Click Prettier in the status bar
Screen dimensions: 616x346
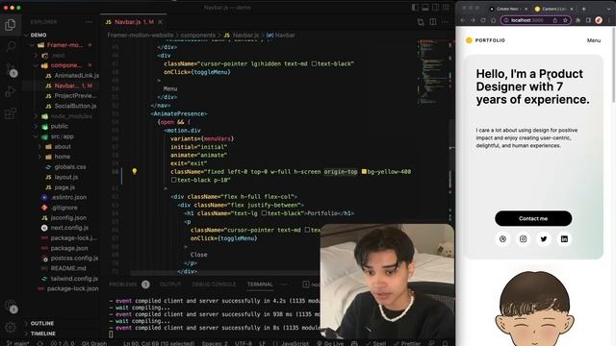point(406,343)
